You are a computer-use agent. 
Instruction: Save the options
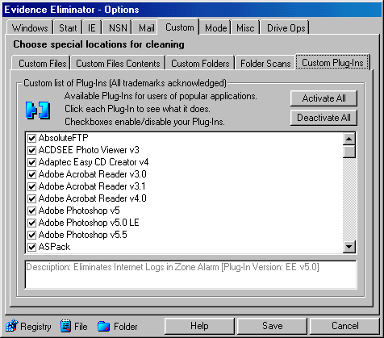point(272,326)
